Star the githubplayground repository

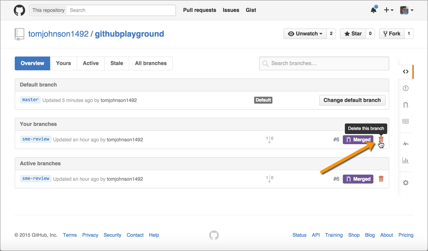pos(353,34)
